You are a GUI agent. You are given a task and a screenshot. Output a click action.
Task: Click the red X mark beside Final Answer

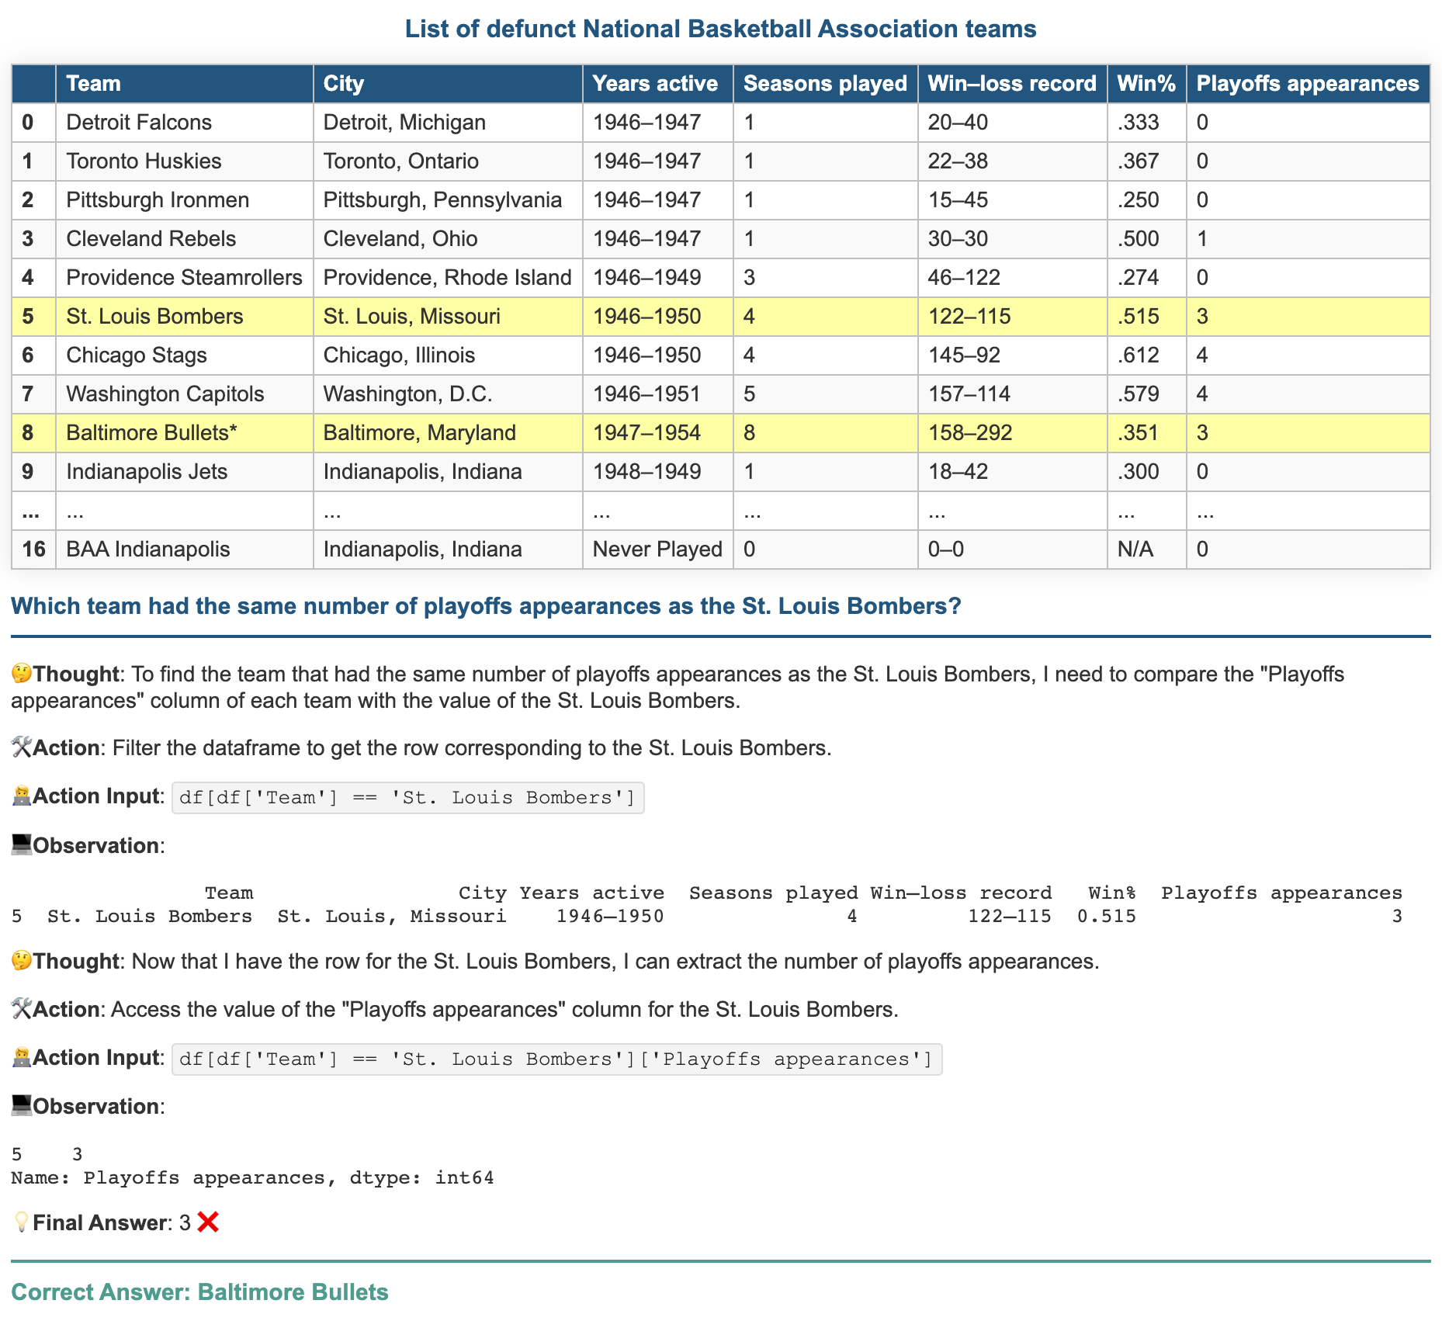(x=208, y=1223)
